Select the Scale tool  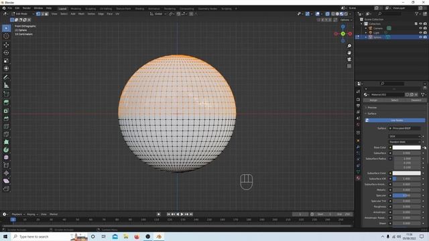click(x=6, y=60)
